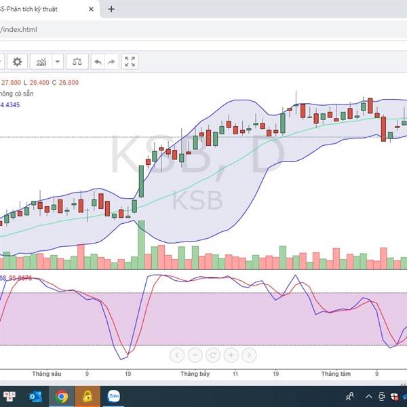The height and width of the screenshot is (407, 407).
Task: Open Chrome from the taskbar
Action: (x=62, y=396)
